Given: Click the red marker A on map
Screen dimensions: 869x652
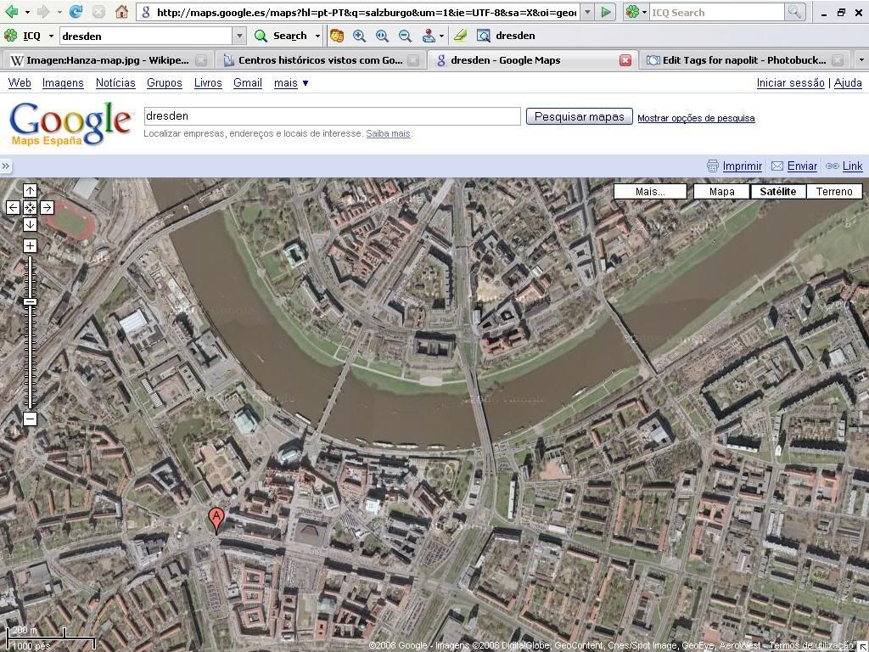Looking at the screenshot, I should pyautogui.click(x=216, y=519).
